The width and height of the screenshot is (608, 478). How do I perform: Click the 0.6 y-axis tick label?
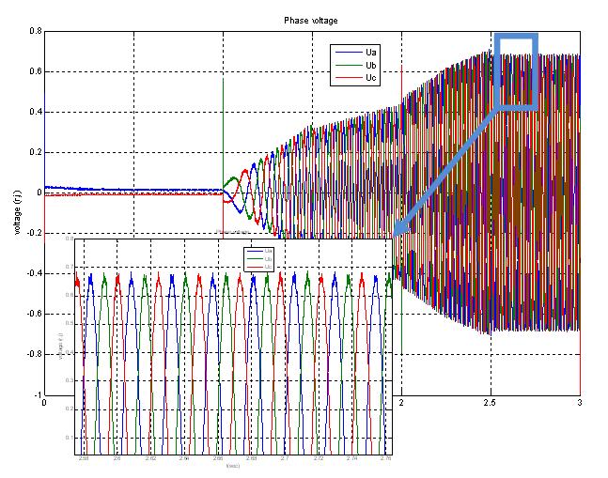[36, 71]
